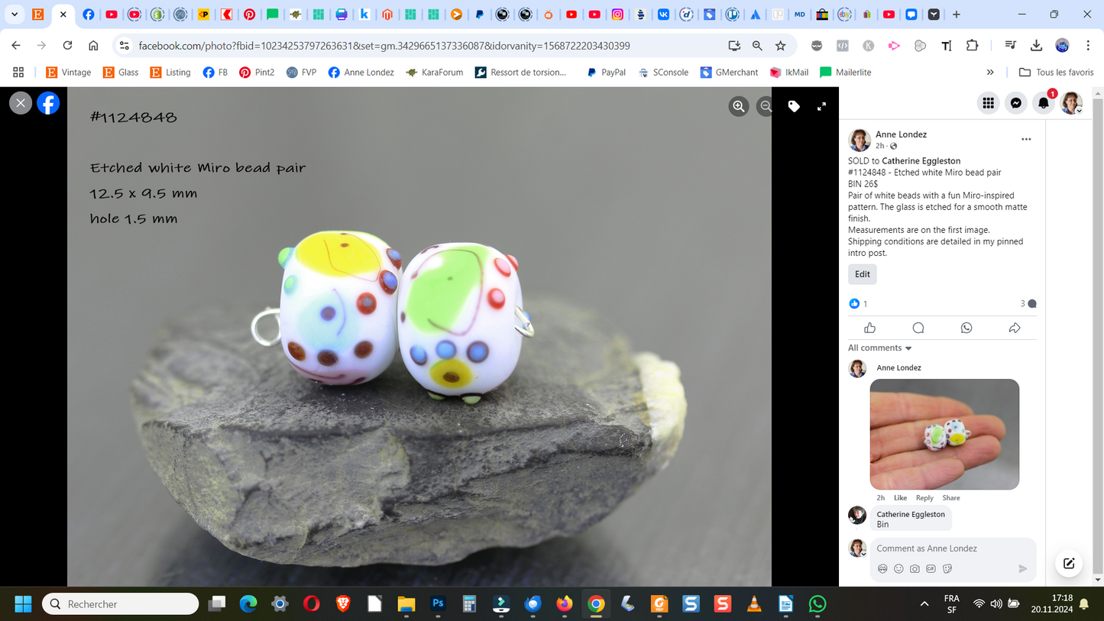1104x621 pixels.
Task: Open the Listing bookmark
Action: [170, 73]
